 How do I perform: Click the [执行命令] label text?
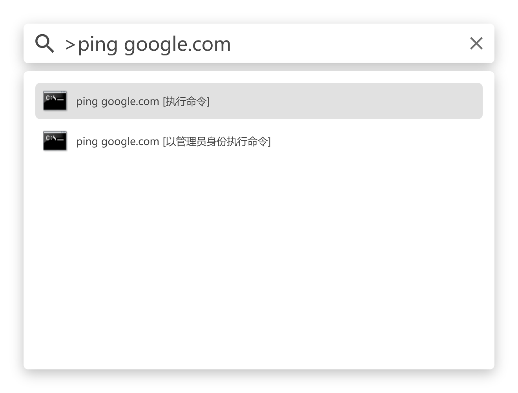pos(186,101)
